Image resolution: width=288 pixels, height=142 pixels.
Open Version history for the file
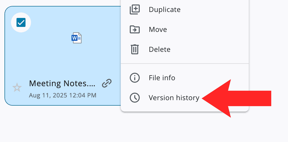click(174, 98)
